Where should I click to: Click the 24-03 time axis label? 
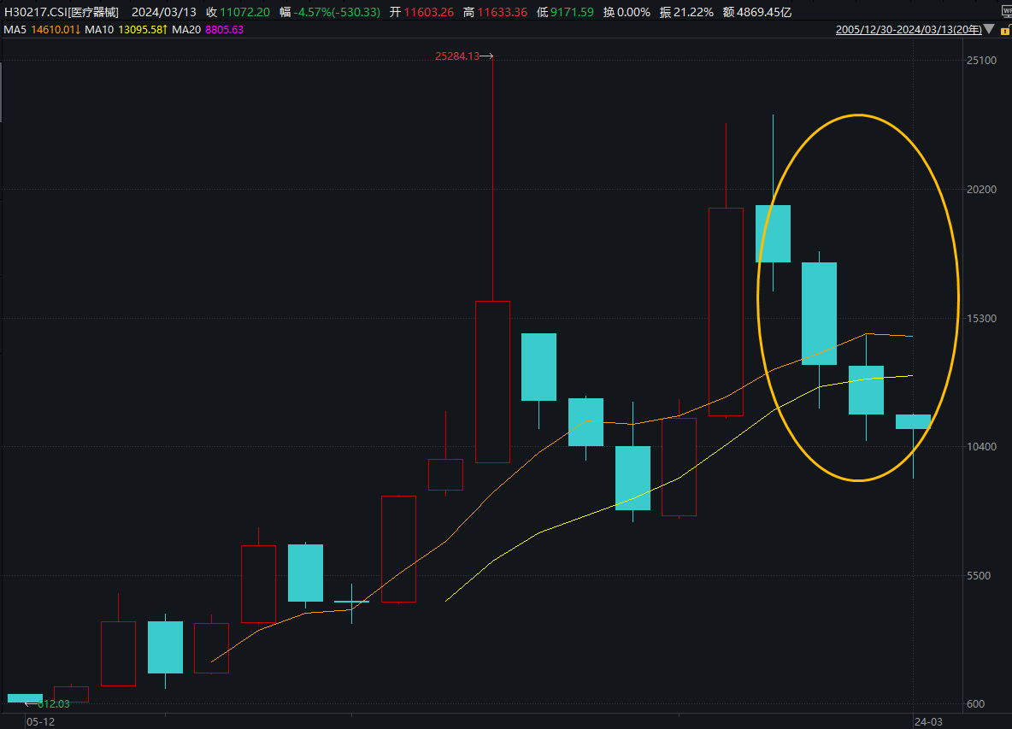928,722
